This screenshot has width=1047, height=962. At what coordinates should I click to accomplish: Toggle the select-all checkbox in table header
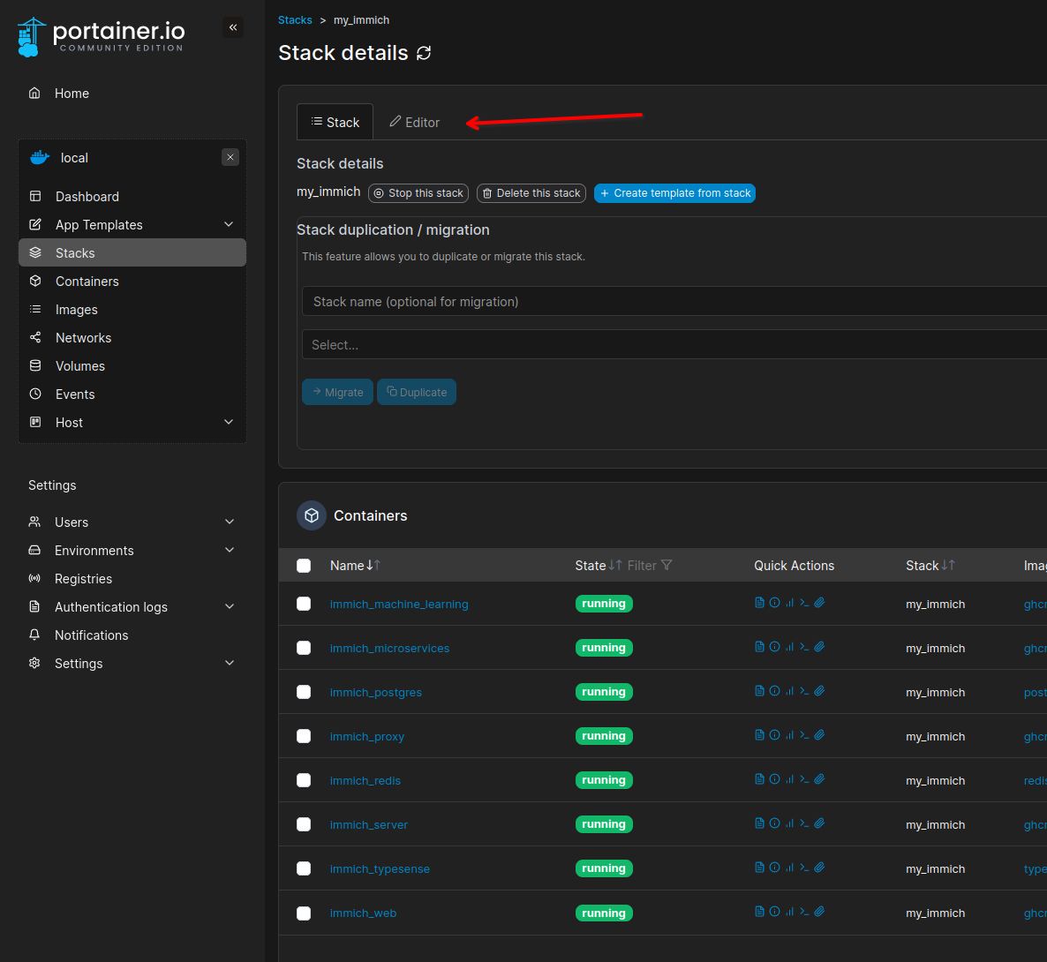pos(304,566)
